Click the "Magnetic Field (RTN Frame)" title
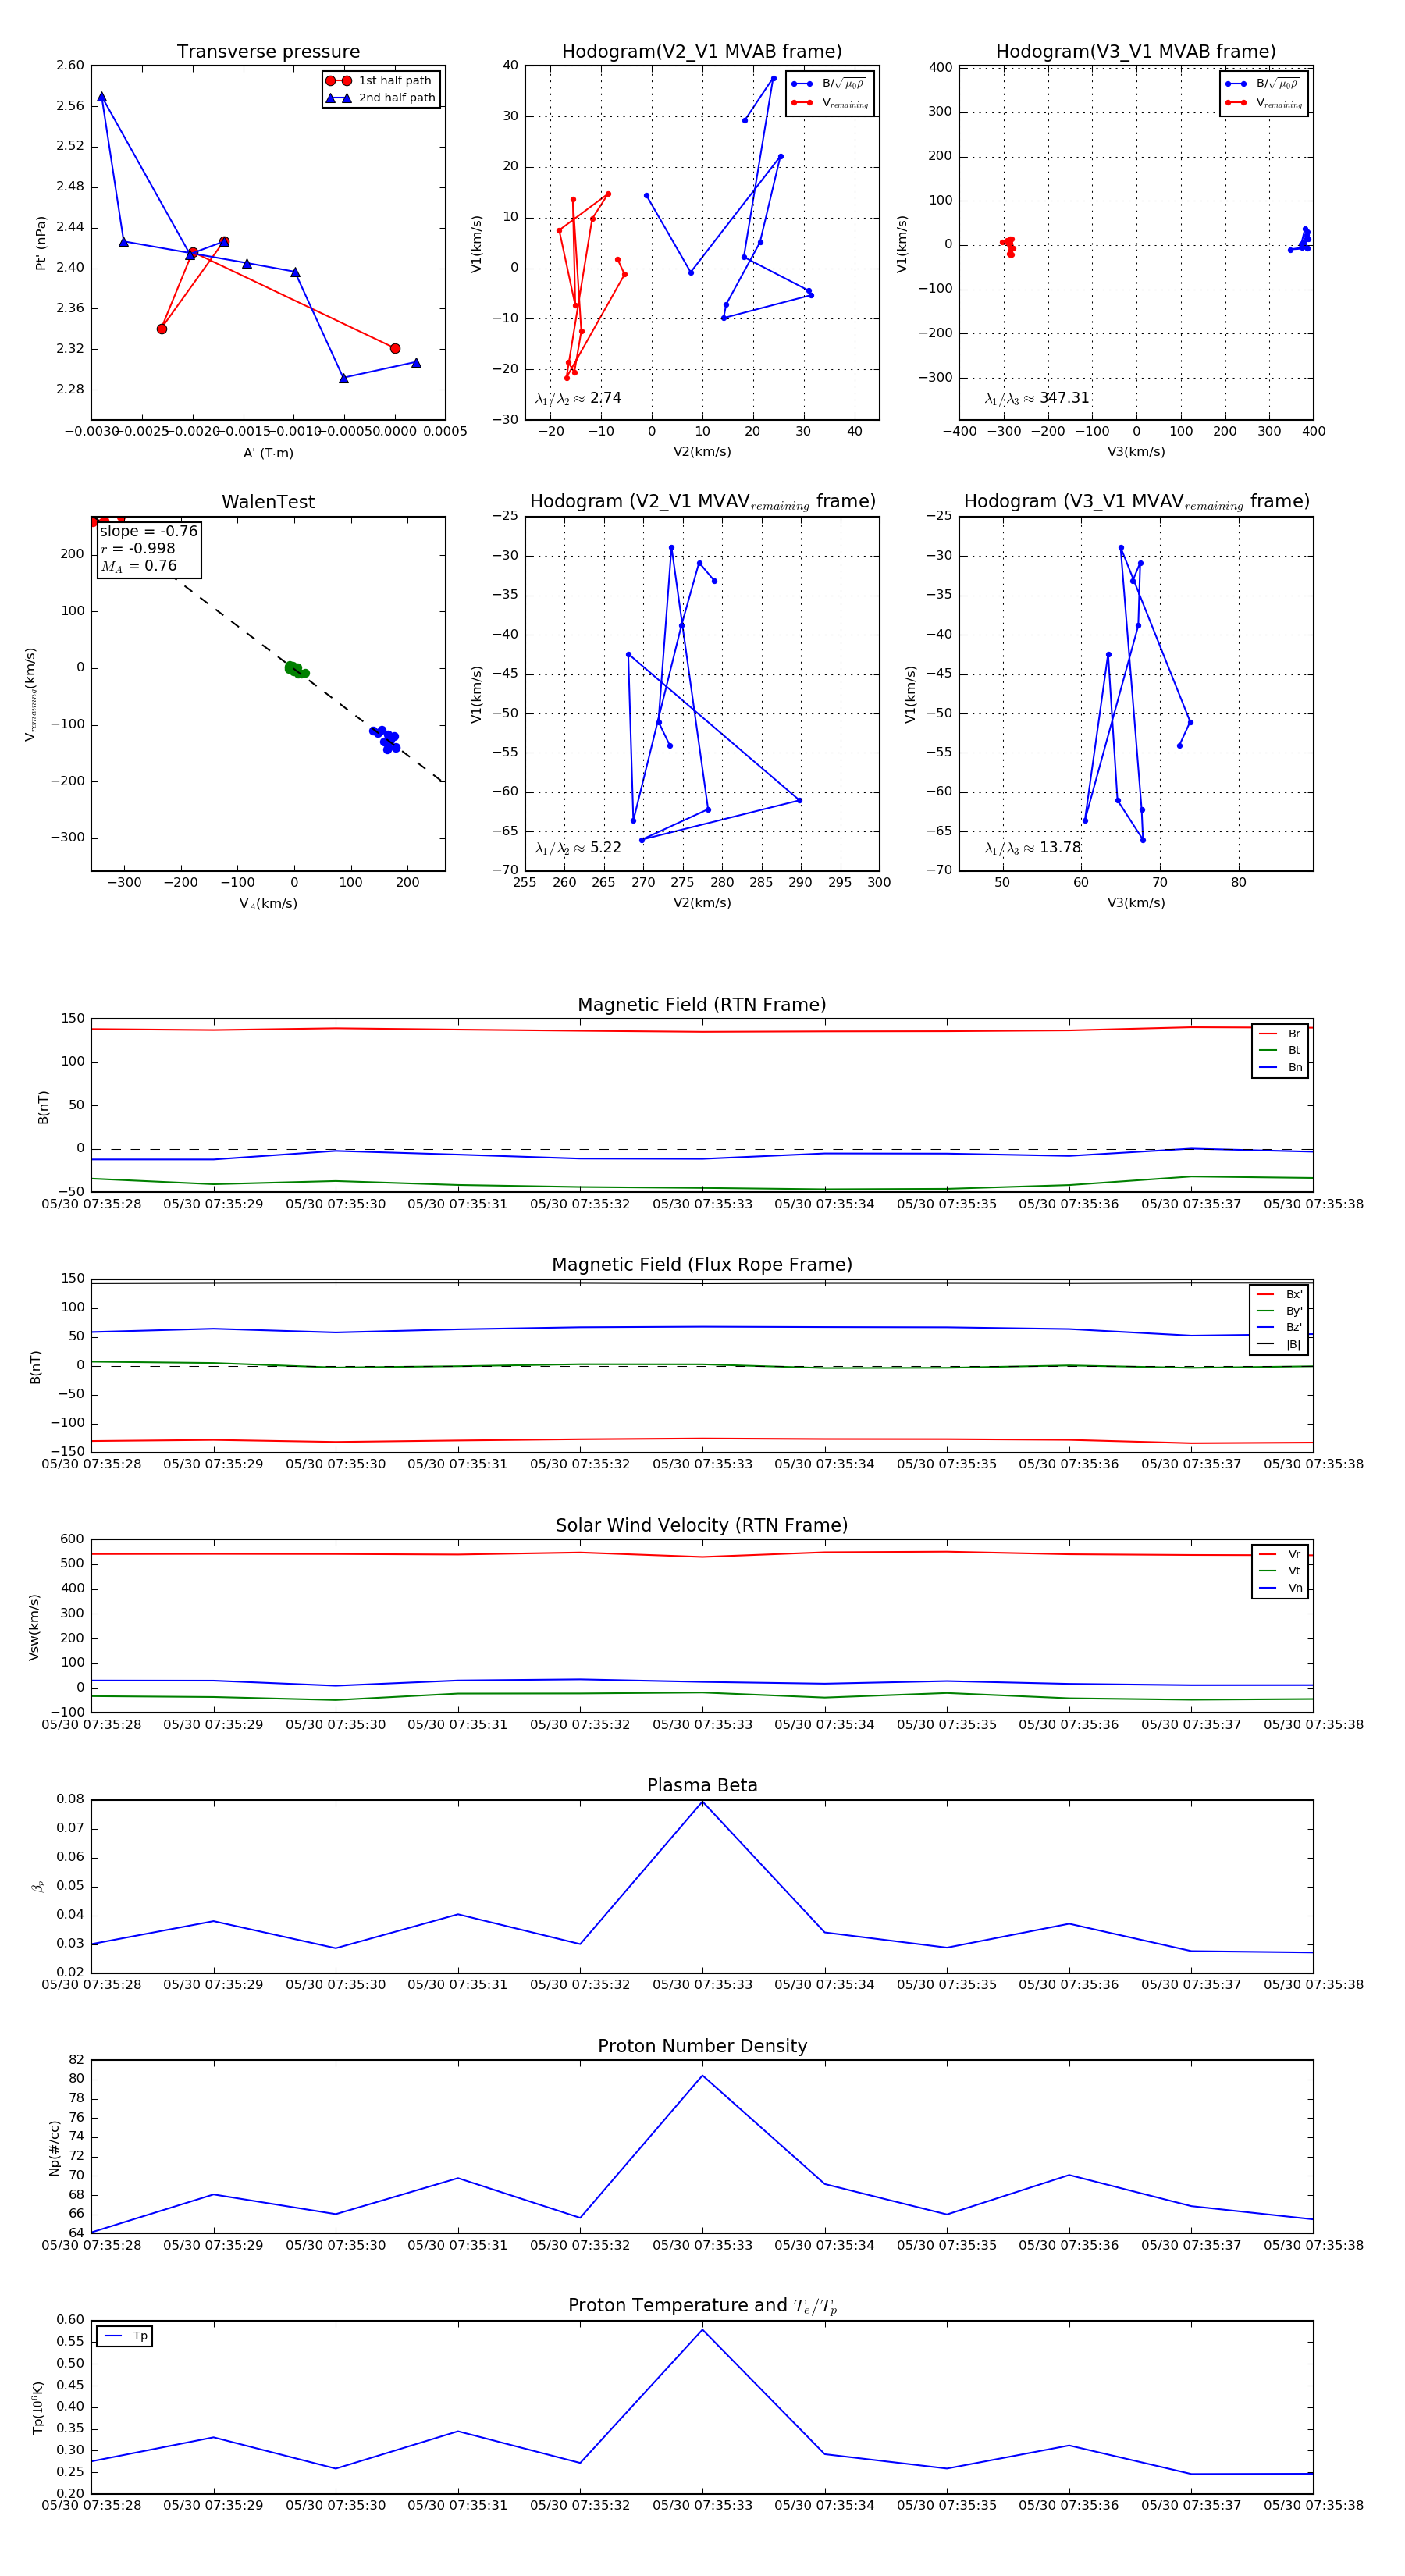Image resolution: width=1405 pixels, height=2576 pixels. coord(702,1005)
